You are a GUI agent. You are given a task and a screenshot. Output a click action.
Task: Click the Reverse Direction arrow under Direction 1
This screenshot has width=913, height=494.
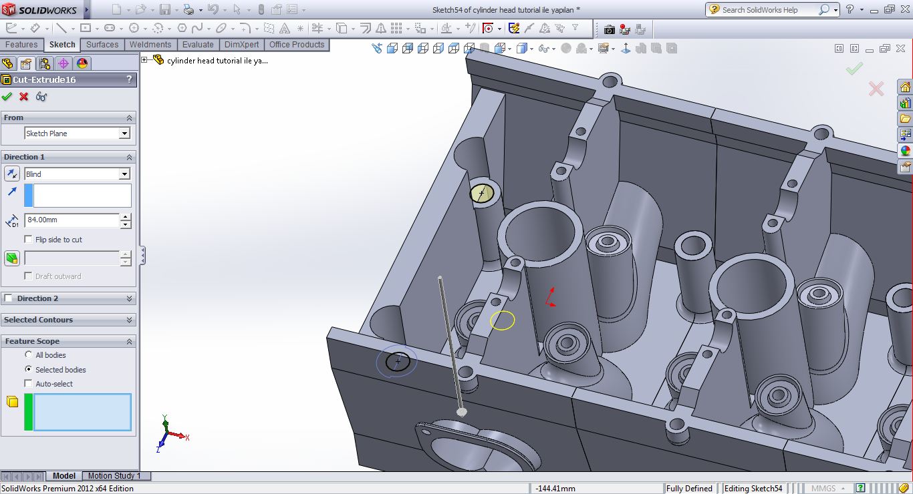(x=11, y=174)
